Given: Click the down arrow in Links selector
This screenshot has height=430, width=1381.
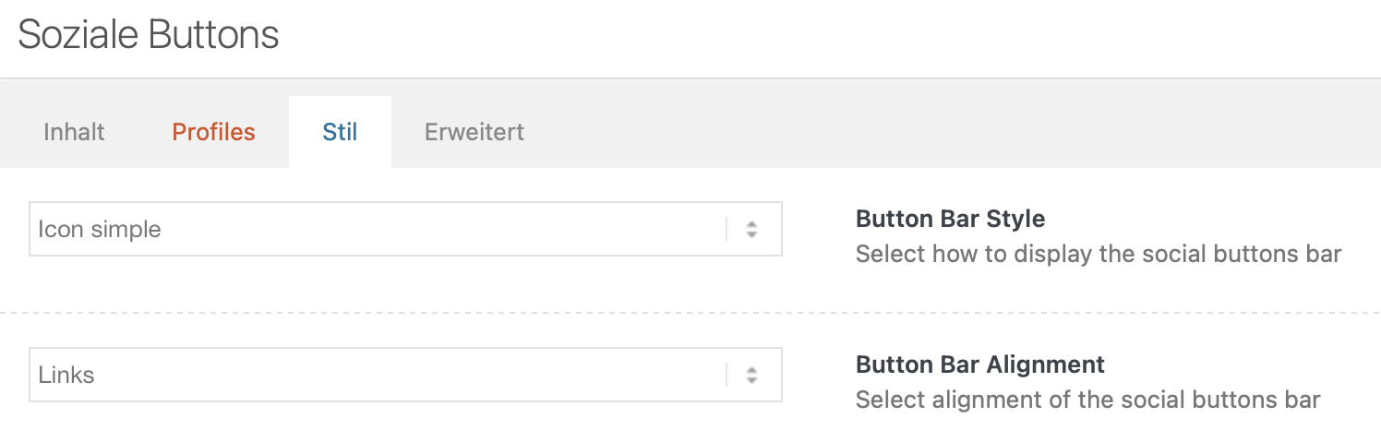Looking at the screenshot, I should tap(752, 380).
